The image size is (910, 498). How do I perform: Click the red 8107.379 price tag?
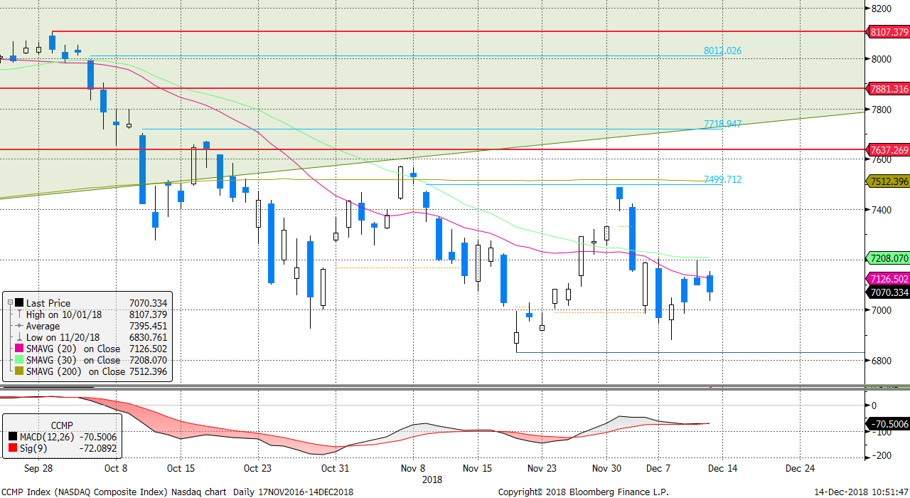pyautogui.click(x=889, y=32)
